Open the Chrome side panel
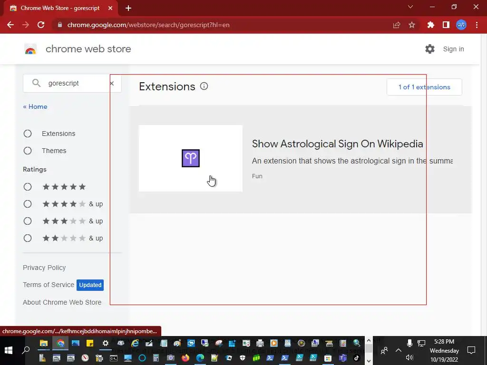The image size is (487, 365). pyautogui.click(x=446, y=25)
